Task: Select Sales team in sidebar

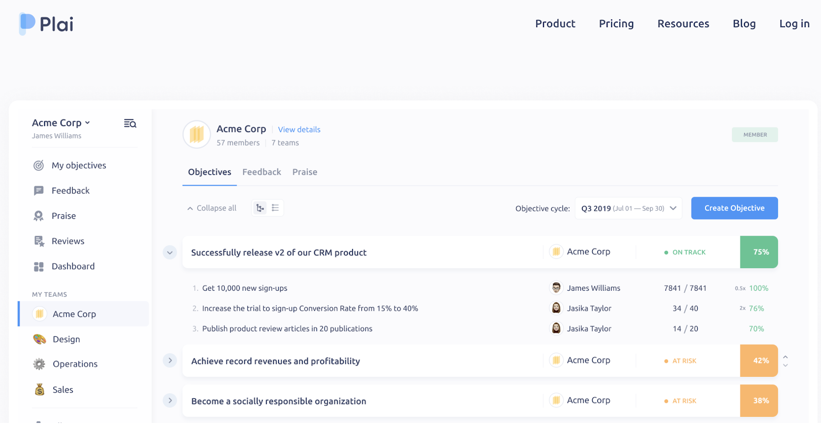Action: click(x=63, y=390)
